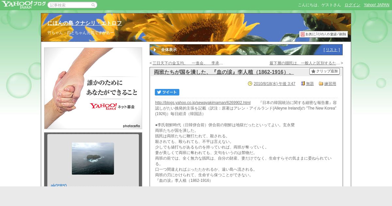Open the ak0*8*0 profile name link
This screenshot has height=206, width=392.
pyautogui.click(x=58, y=185)
